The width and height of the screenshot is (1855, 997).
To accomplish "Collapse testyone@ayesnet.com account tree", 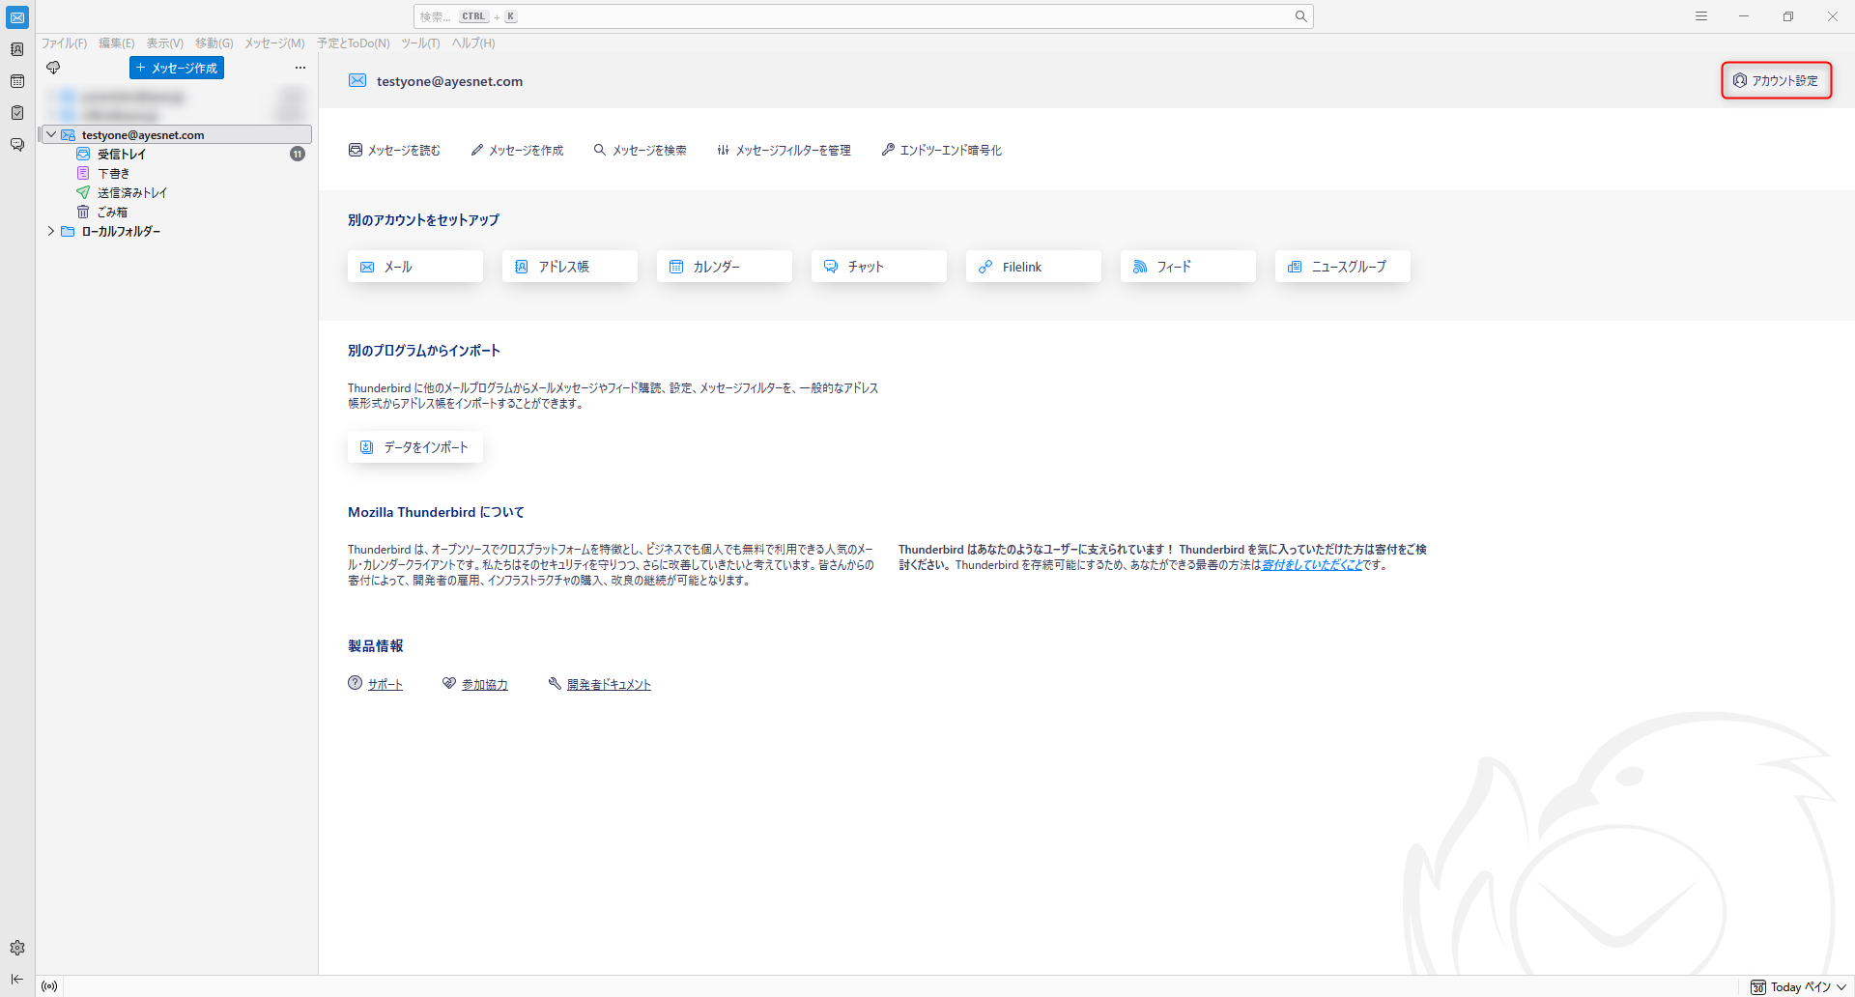I will point(51,134).
